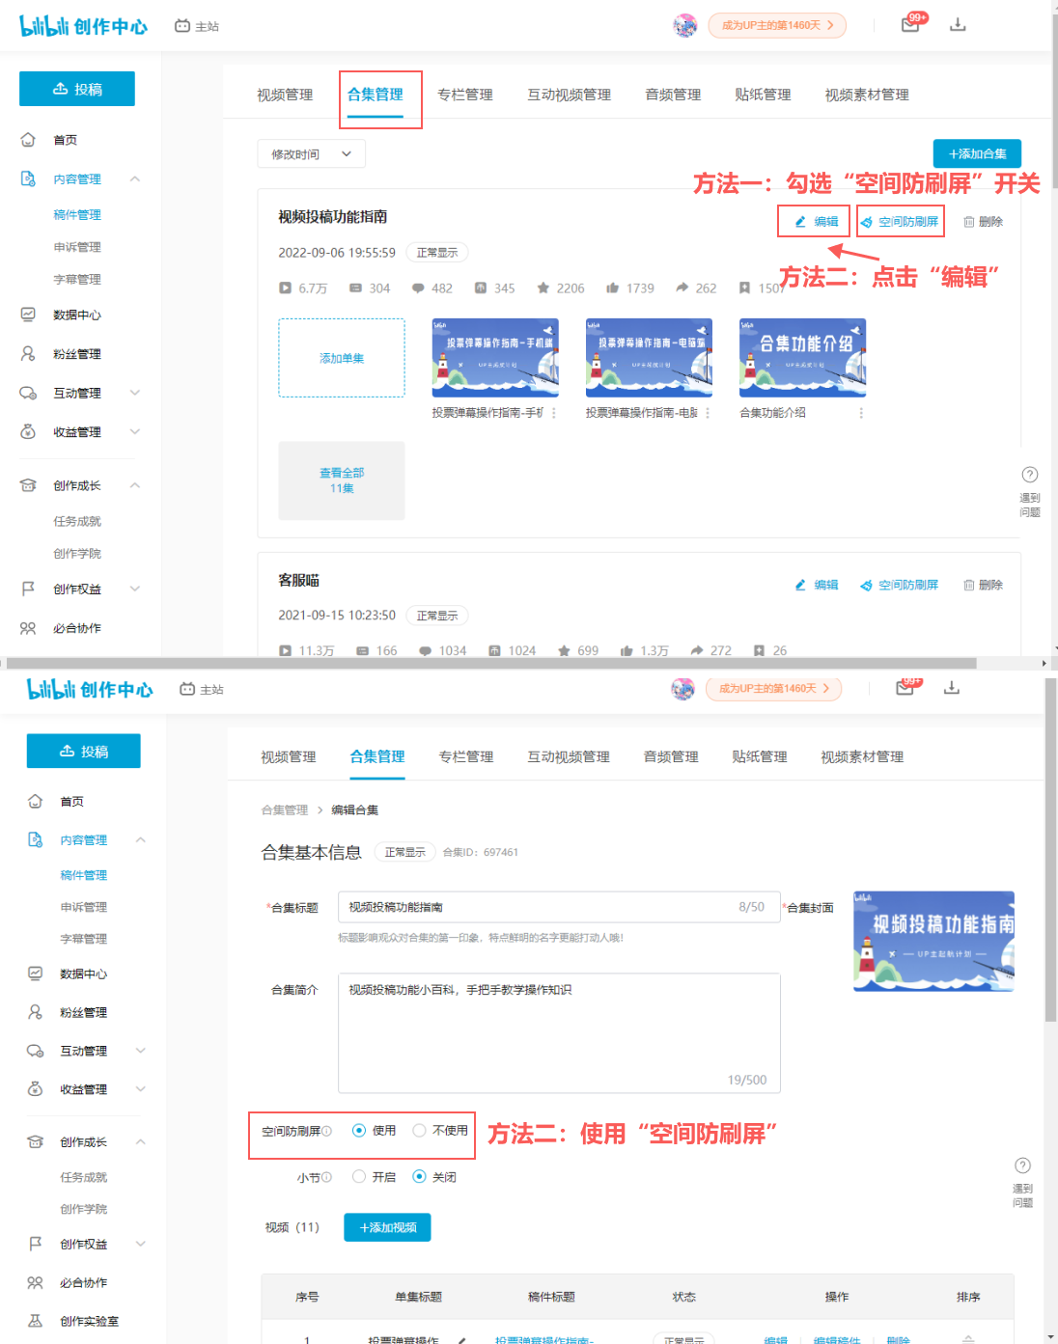Switch to 互动视频管理 tab on upper page

(x=570, y=95)
